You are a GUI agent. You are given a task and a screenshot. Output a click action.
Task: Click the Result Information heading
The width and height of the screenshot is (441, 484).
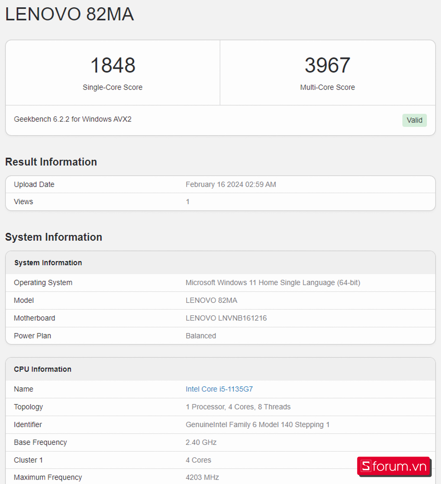[51, 162]
